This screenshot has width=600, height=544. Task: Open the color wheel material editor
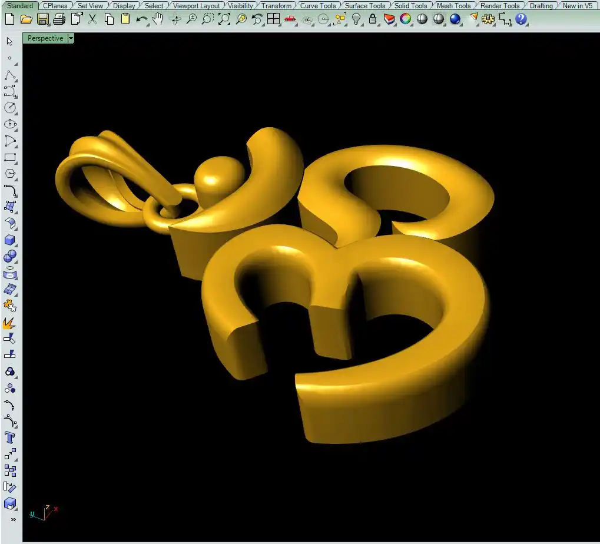coord(406,19)
